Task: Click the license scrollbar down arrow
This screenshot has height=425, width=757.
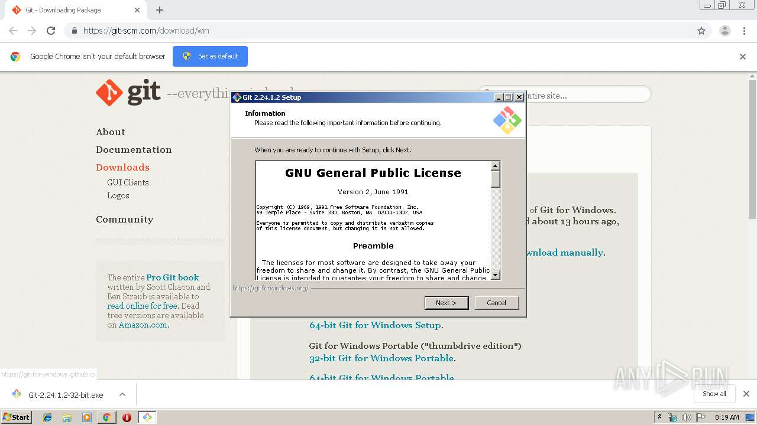Action: tap(496, 274)
